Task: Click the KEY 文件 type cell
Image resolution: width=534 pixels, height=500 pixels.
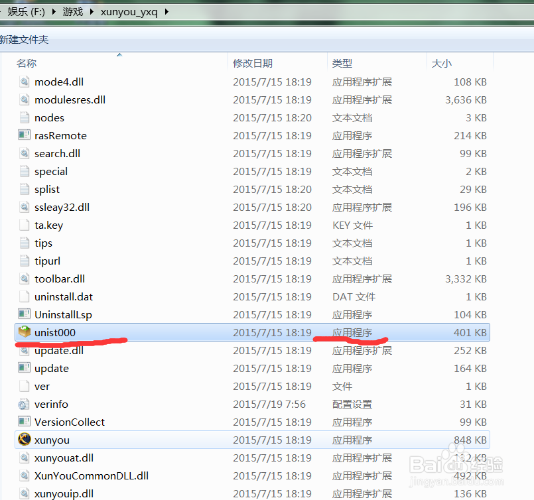Action: [352, 225]
